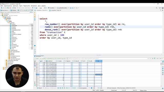This screenshot has height=92, width=164.
Task: Go to first row navigation icon
Action: coord(67,88)
